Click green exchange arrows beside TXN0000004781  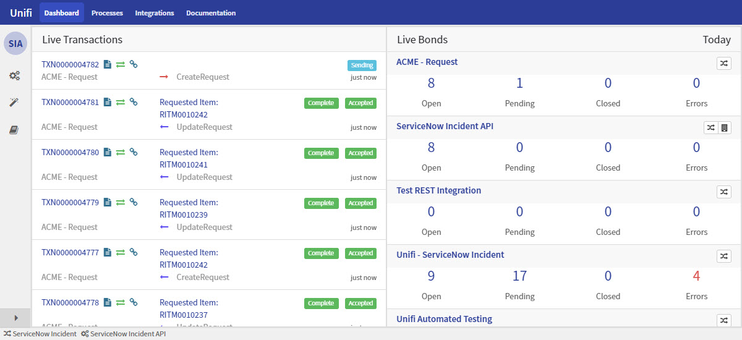[x=121, y=103]
